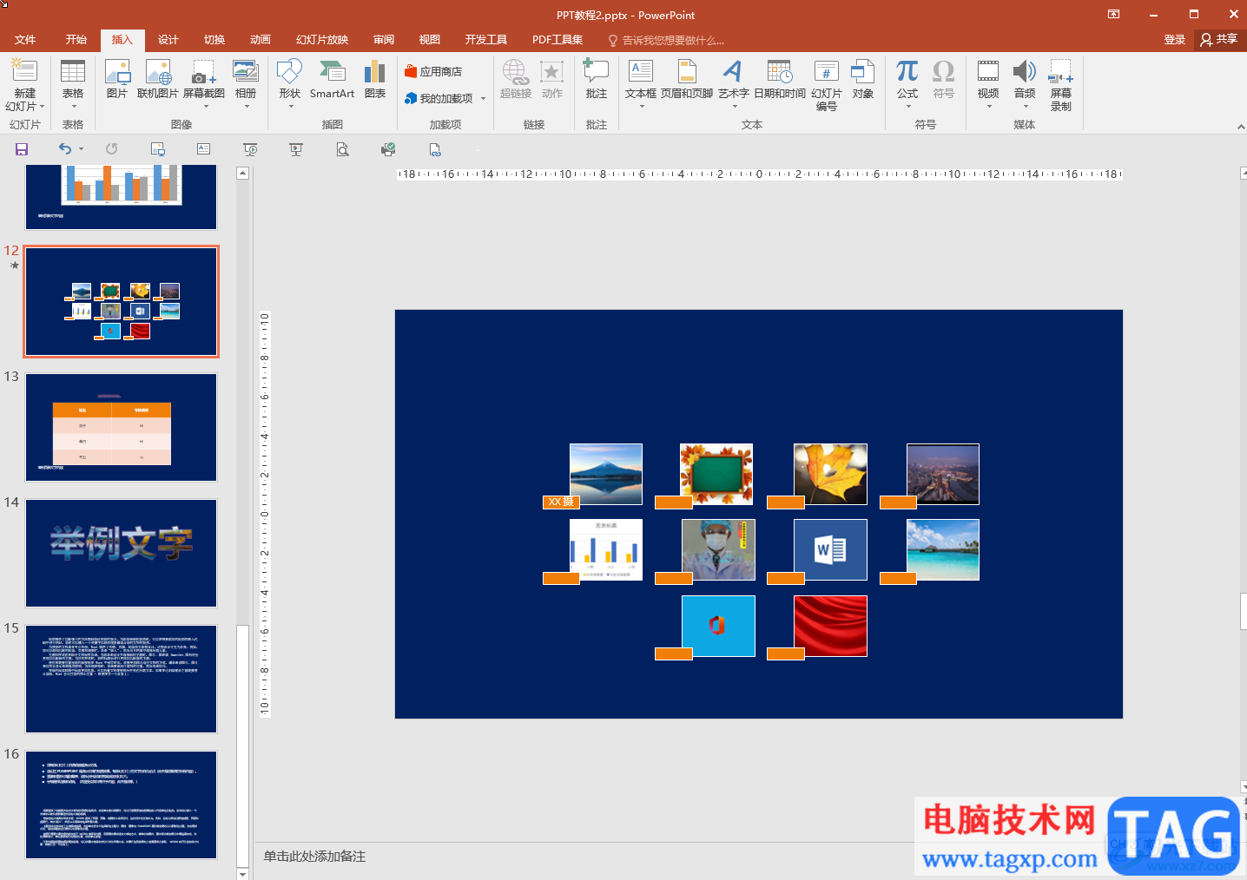Switch to the 幻灯片放映 tab
Viewport: 1247px width, 880px height.
(322, 40)
